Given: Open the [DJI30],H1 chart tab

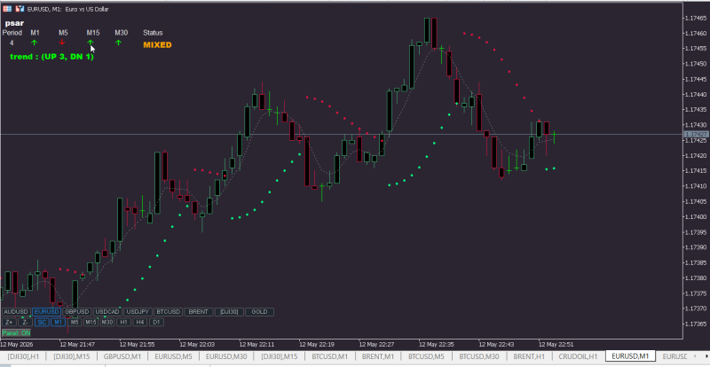Looking at the screenshot, I should (23, 356).
